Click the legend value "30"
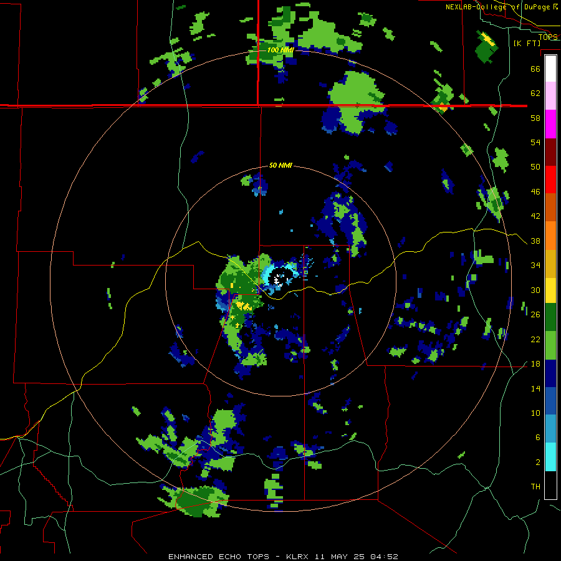The width and height of the screenshot is (561, 561). pyautogui.click(x=535, y=290)
